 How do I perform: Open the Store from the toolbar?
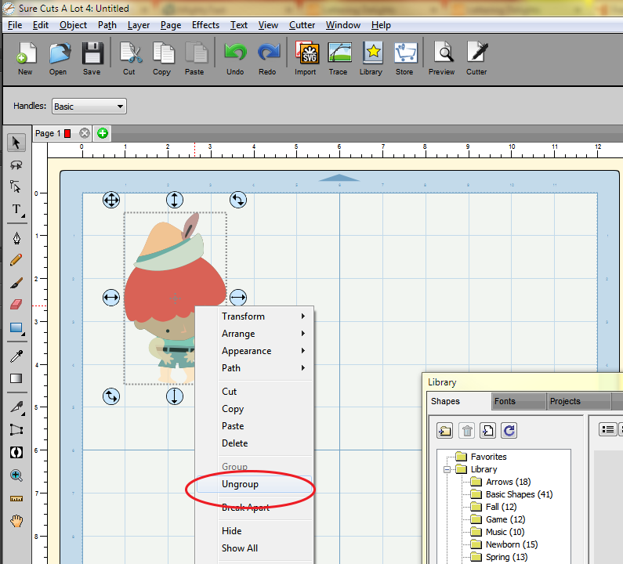tap(404, 59)
